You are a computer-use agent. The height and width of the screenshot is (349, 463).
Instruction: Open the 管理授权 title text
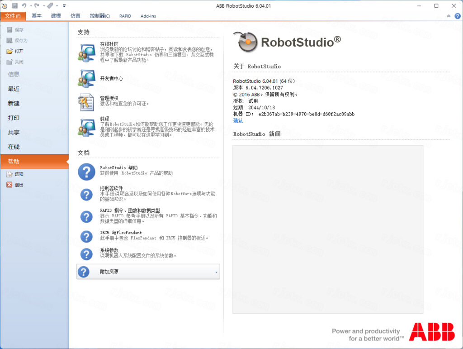[109, 98]
